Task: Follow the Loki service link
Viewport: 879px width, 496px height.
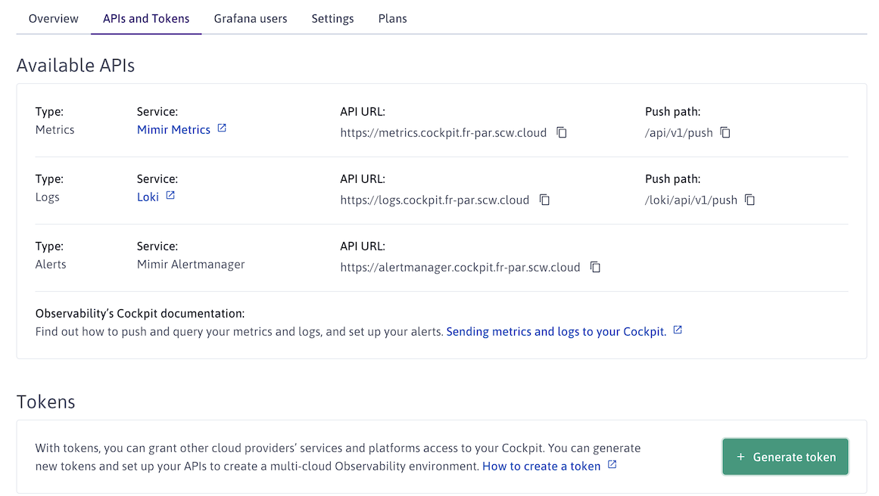Action: point(148,197)
